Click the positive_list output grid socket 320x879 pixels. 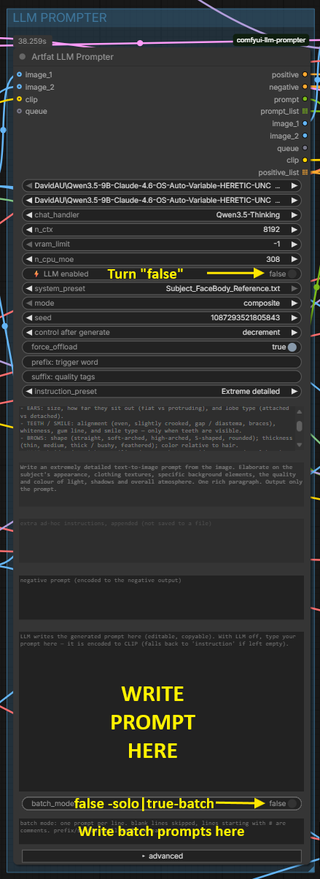coord(305,172)
